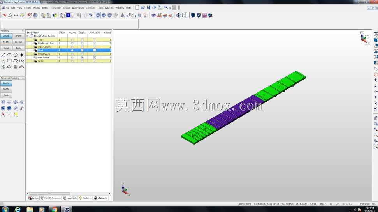Click the top icon in right vertical toolbar
This screenshot has height=212, width=378.
point(376,34)
